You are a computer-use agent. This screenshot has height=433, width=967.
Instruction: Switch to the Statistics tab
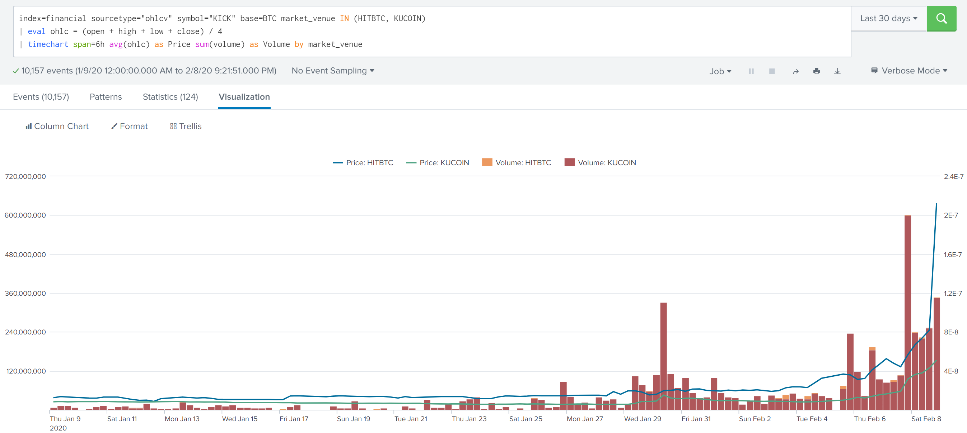click(170, 97)
